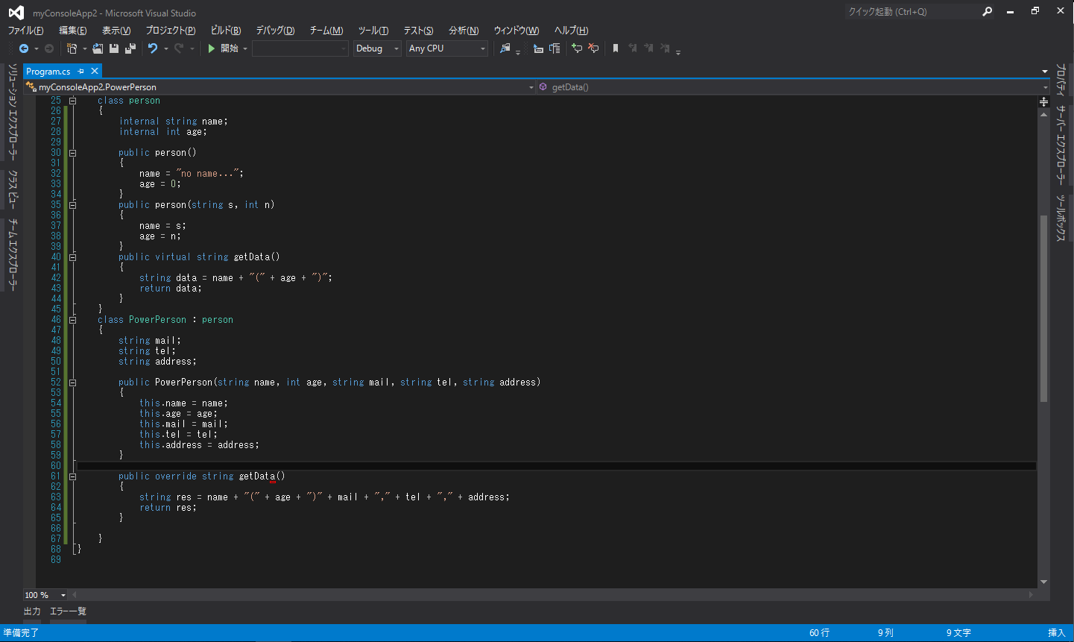Open the エラー一覧 error list tab
The width and height of the screenshot is (1074, 642).
(x=68, y=611)
